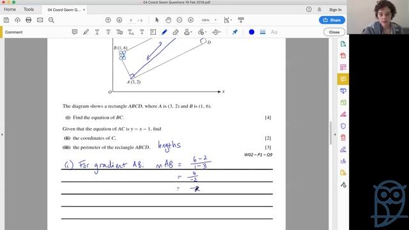Open the blue color picker

(x=251, y=32)
